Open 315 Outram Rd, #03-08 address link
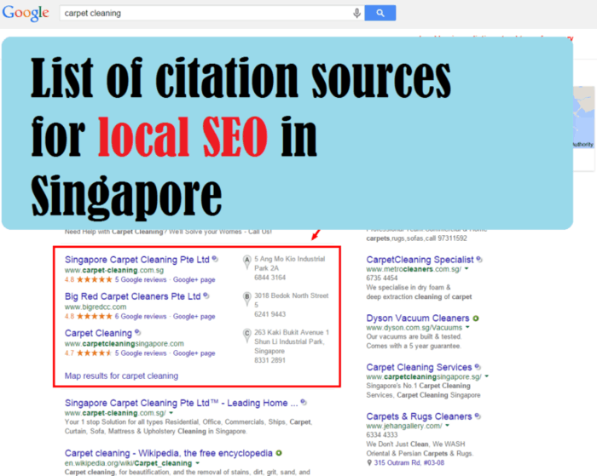The image size is (597, 476). [409, 462]
